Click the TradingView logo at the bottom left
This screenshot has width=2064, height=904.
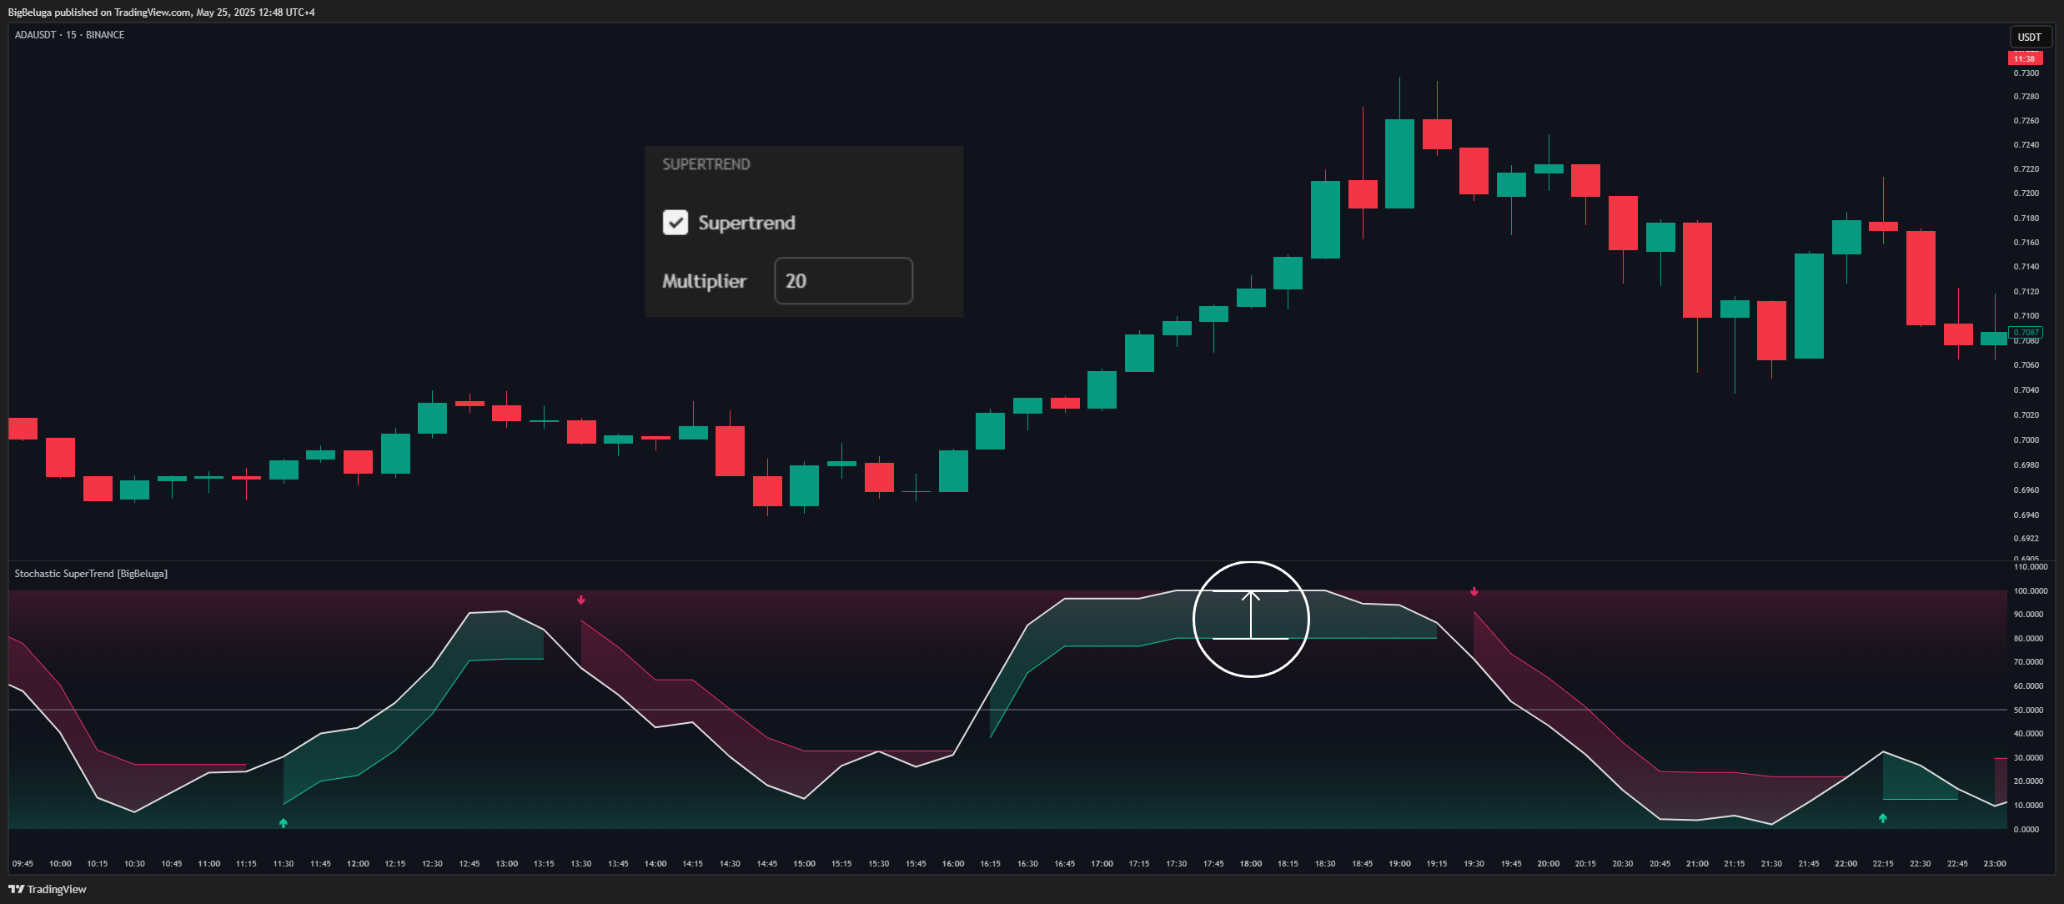pos(48,889)
